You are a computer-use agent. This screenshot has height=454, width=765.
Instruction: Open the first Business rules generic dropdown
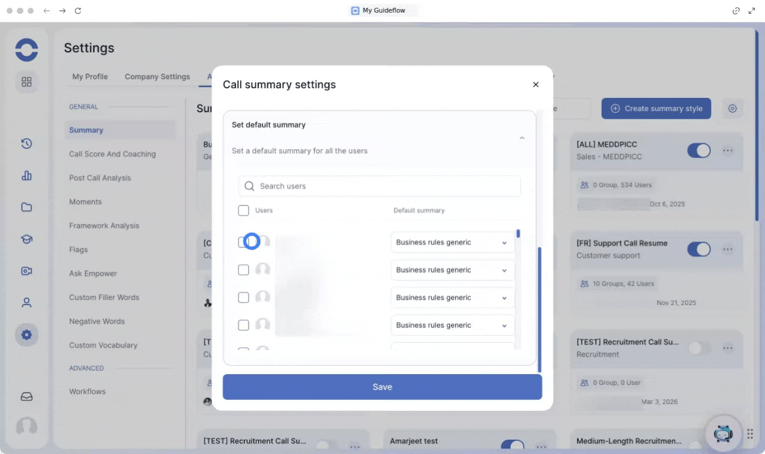pyautogui.click(x=452, y=243)
